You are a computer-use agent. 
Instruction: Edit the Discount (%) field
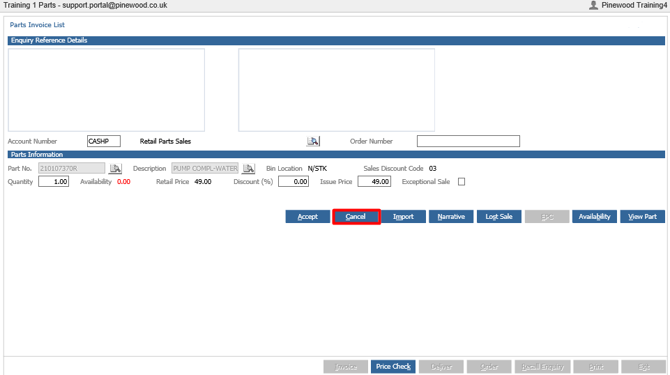pyautogui.click(x=294, y=181)
